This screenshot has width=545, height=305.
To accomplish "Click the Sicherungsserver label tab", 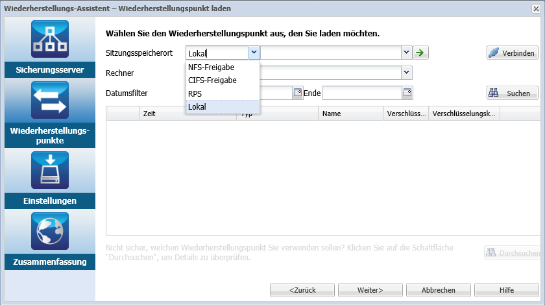I will coord(50,69).
